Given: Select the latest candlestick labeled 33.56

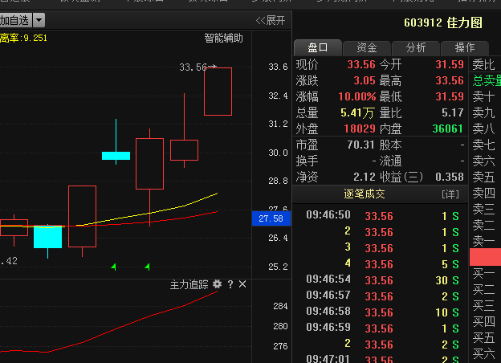Looking at the screenshot, I should (218, 92).
